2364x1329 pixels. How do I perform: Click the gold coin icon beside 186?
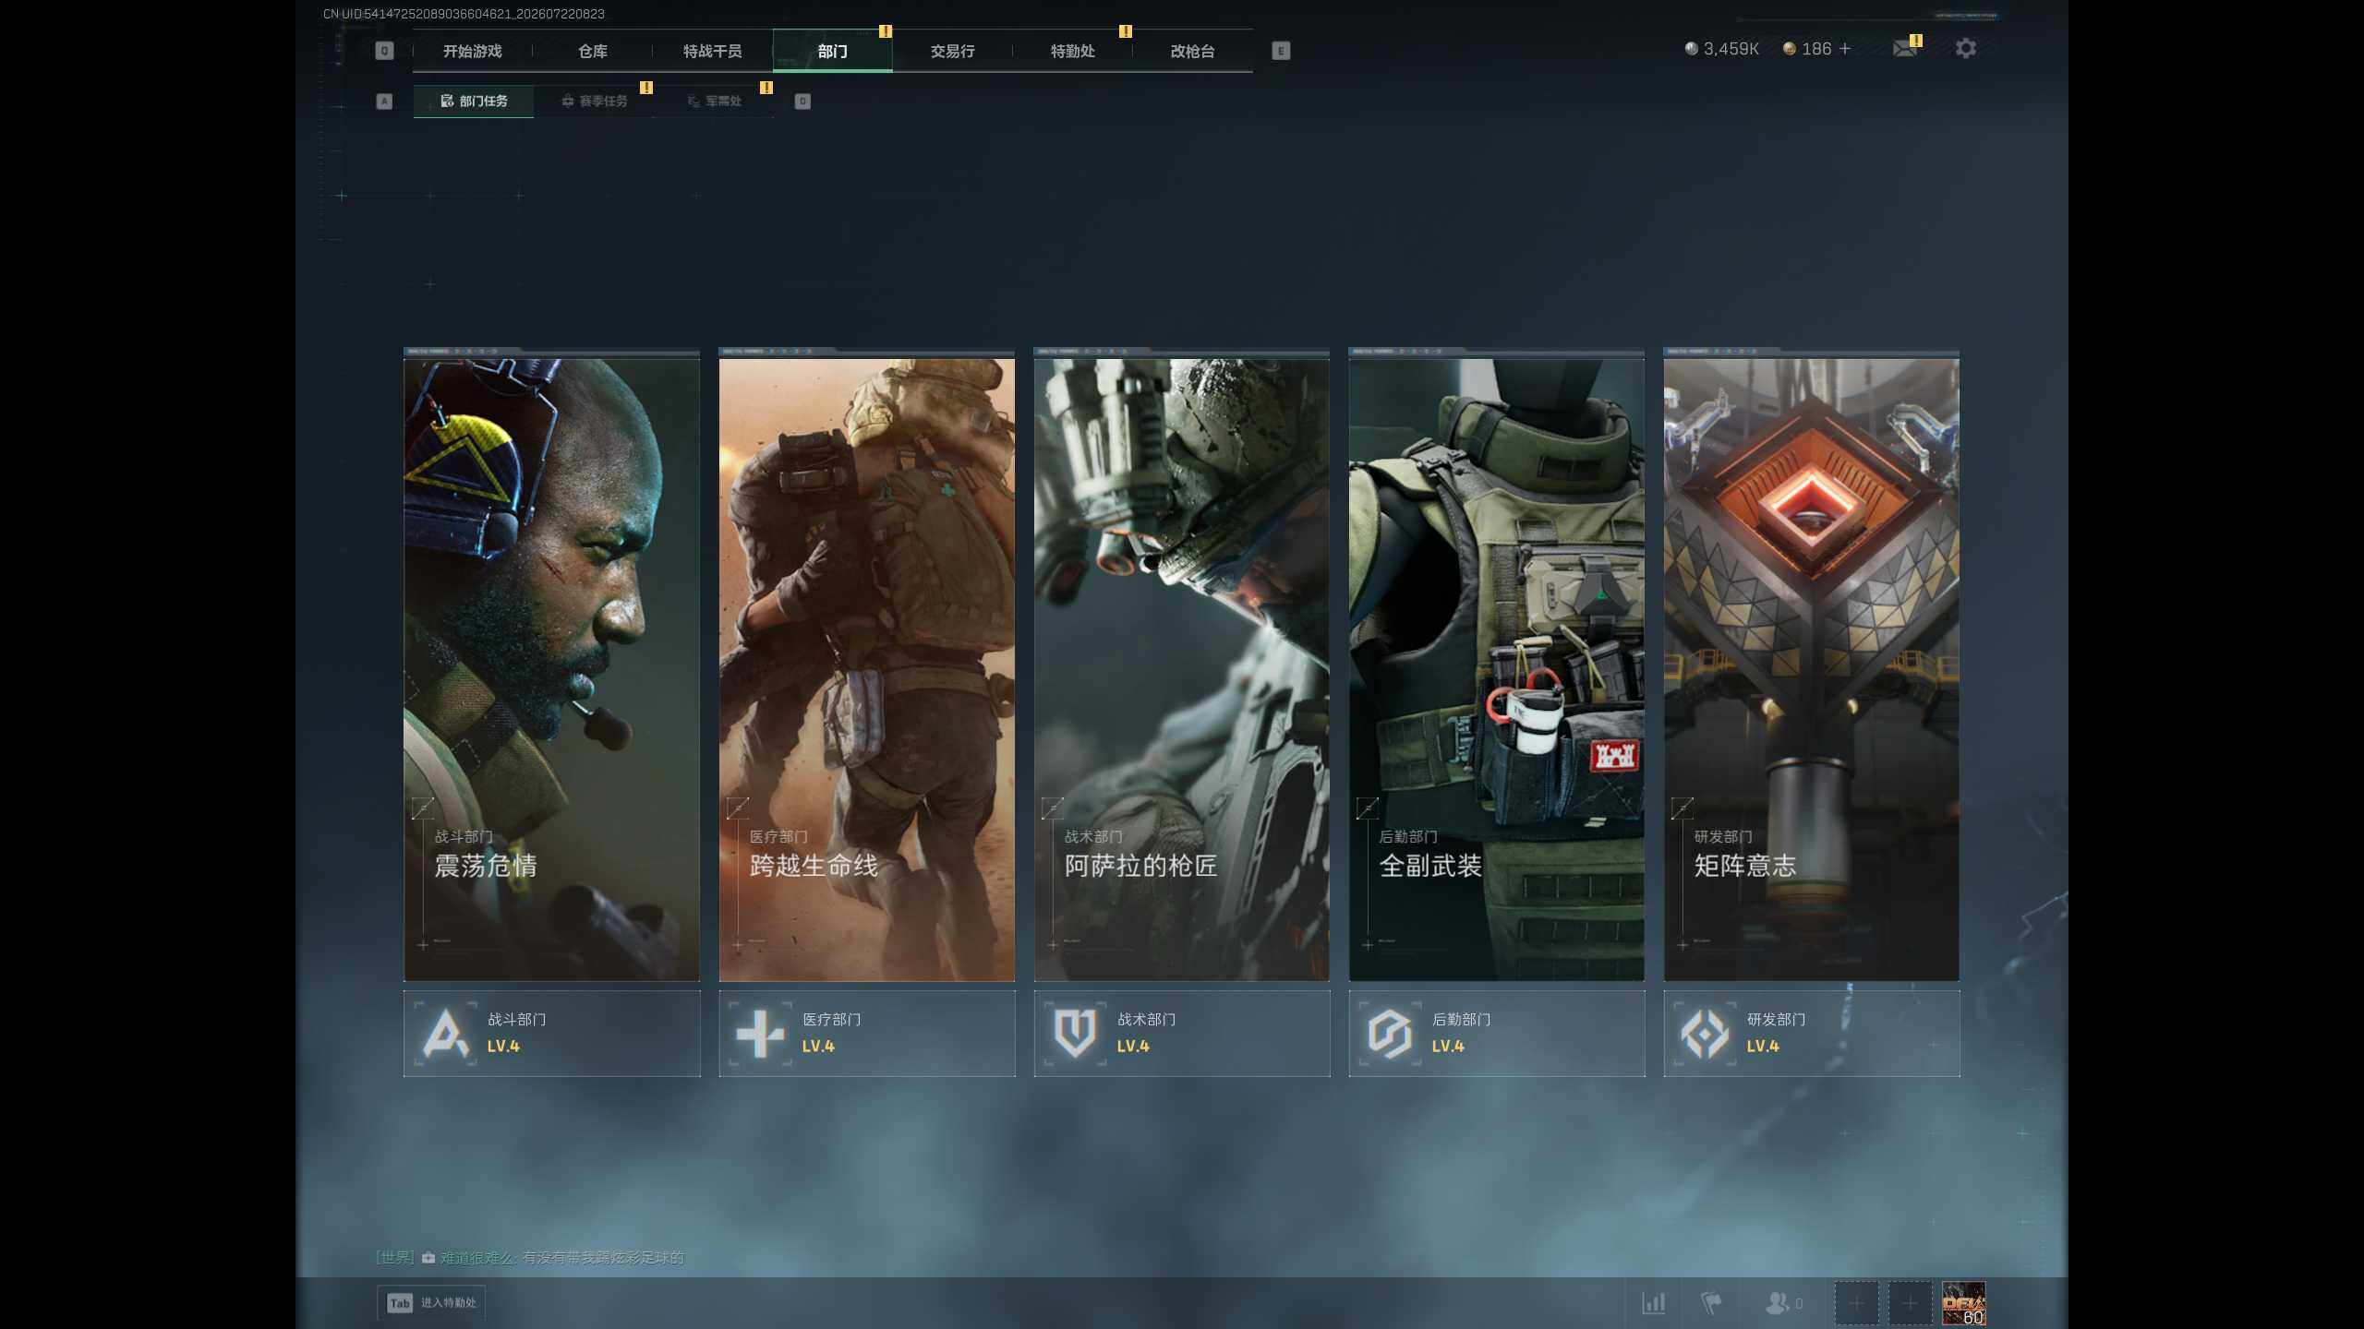pos(1789,48)
